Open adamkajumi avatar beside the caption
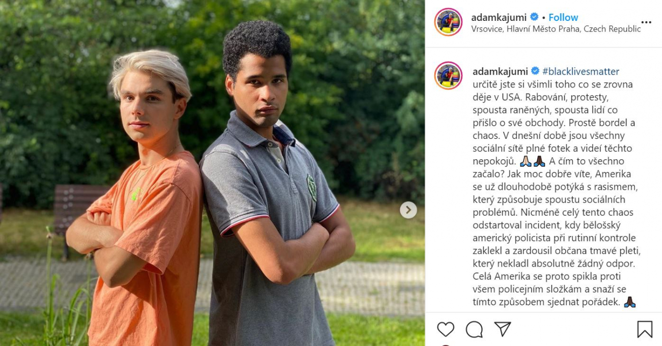The image size is (662, 346). [448, 76]
